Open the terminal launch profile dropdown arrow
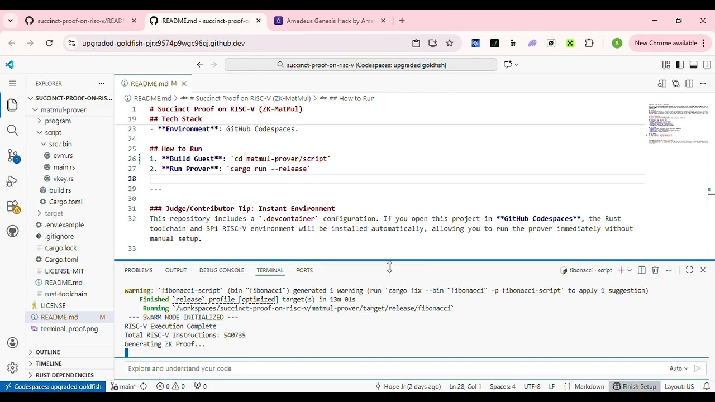The width and height of the screenshot is (715, 402). coord(630,270)
